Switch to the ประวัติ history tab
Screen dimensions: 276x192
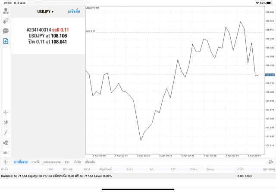point(35,162)
